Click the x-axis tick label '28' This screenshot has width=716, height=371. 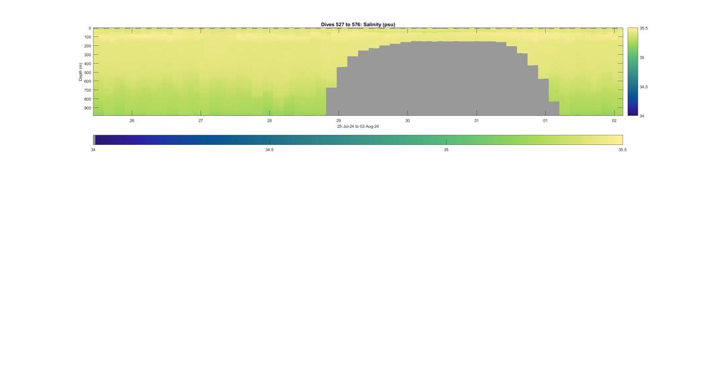click(270, 120)
